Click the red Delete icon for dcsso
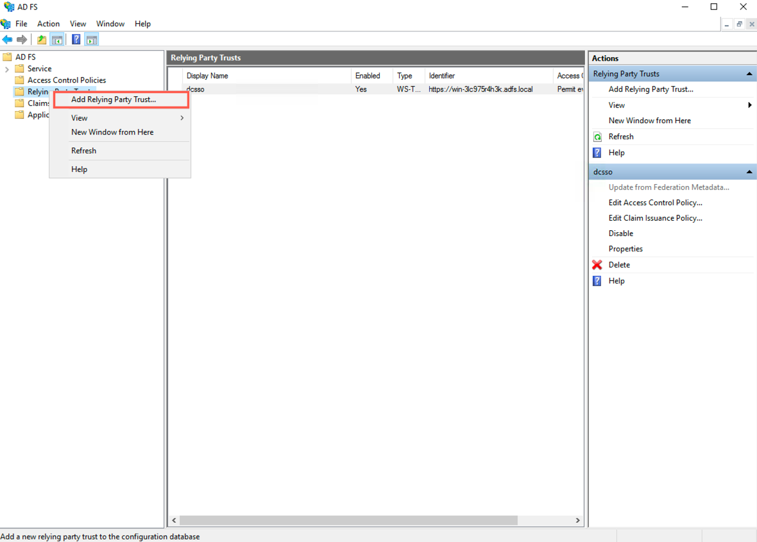Screen dimensions: 757x542 coord(597,264)
